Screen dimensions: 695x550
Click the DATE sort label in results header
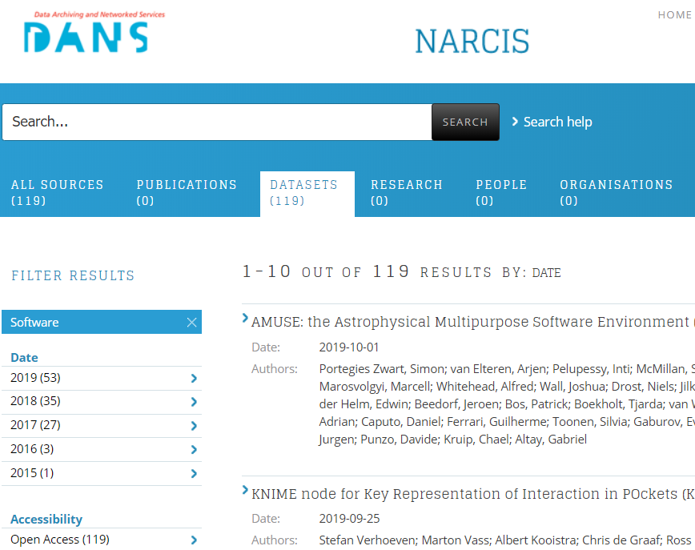coord(547,272)
